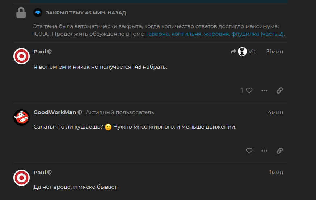Show more actions on GoodWorkMan's post
The height and width of the screenshot is (200, 316).
tap(265, 151)
